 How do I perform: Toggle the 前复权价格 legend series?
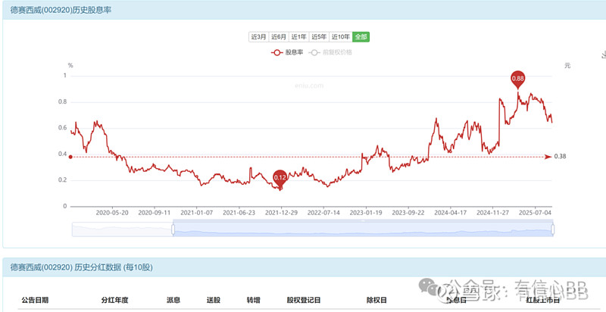pyautogui.click(x=330, y=52)
